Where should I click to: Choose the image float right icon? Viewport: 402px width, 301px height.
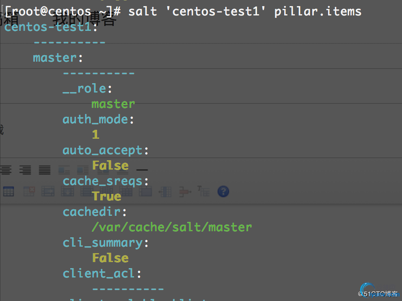click(83, 170)
